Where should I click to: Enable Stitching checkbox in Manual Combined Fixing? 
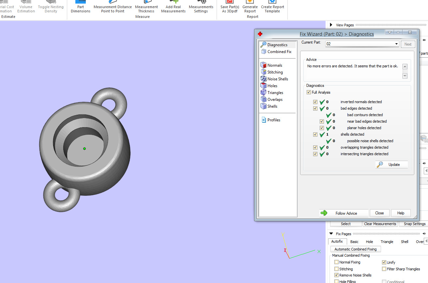coord(336,269)
